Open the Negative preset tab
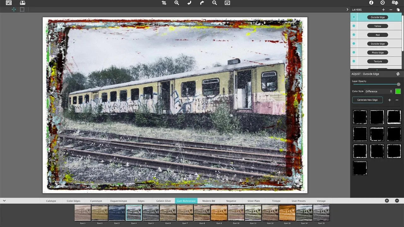This screenshot has height=227, width=404. tap(231, 201)
